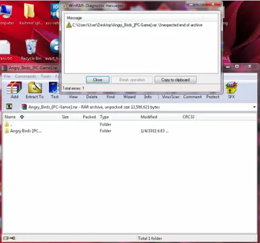Minimize the WinRAR archive window
The width and height of the screenshot is (260, 243).
click(x=228, y=67)
